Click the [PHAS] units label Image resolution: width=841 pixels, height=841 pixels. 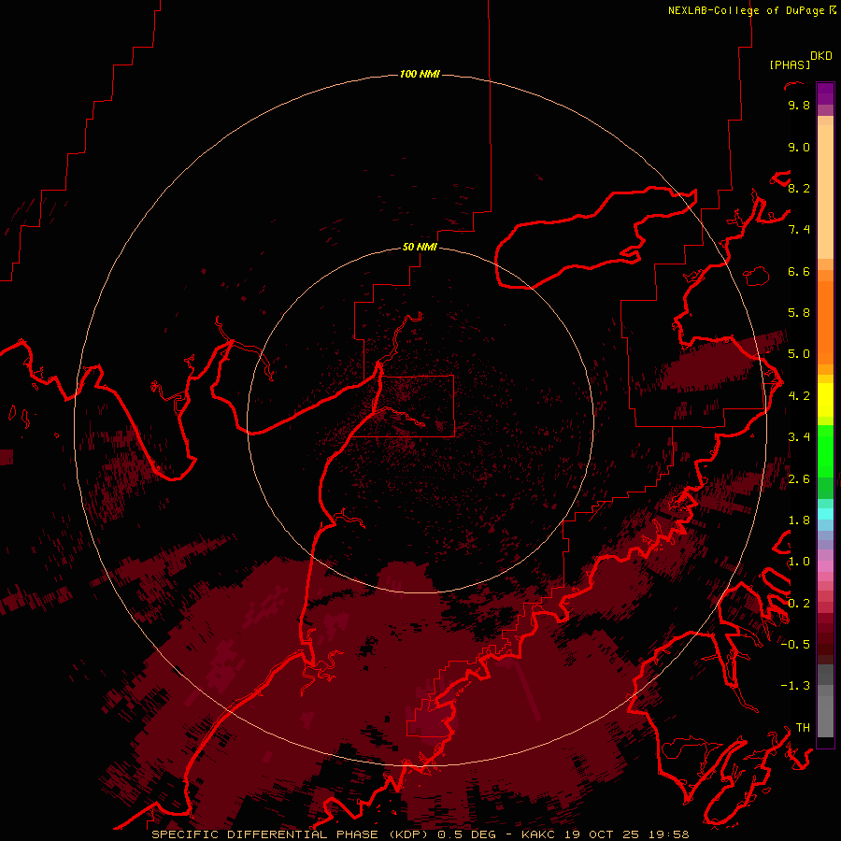[x=790, y=64]
